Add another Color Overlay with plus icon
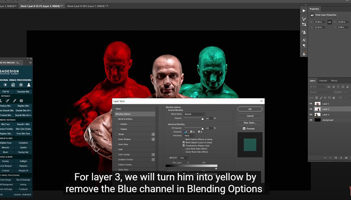The height and width of the screenshot is (200, 351). coord(153,155)
